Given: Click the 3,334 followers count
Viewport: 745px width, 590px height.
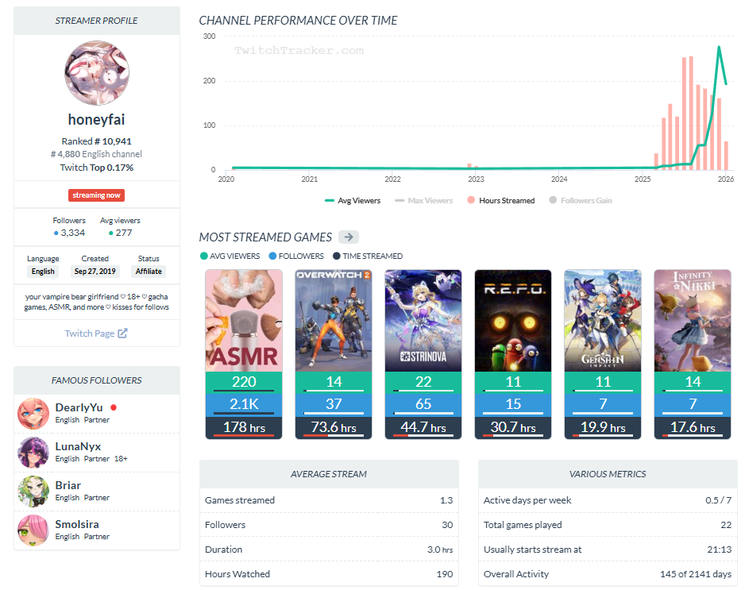Looking at the screenshot, I should coord(73,233).
